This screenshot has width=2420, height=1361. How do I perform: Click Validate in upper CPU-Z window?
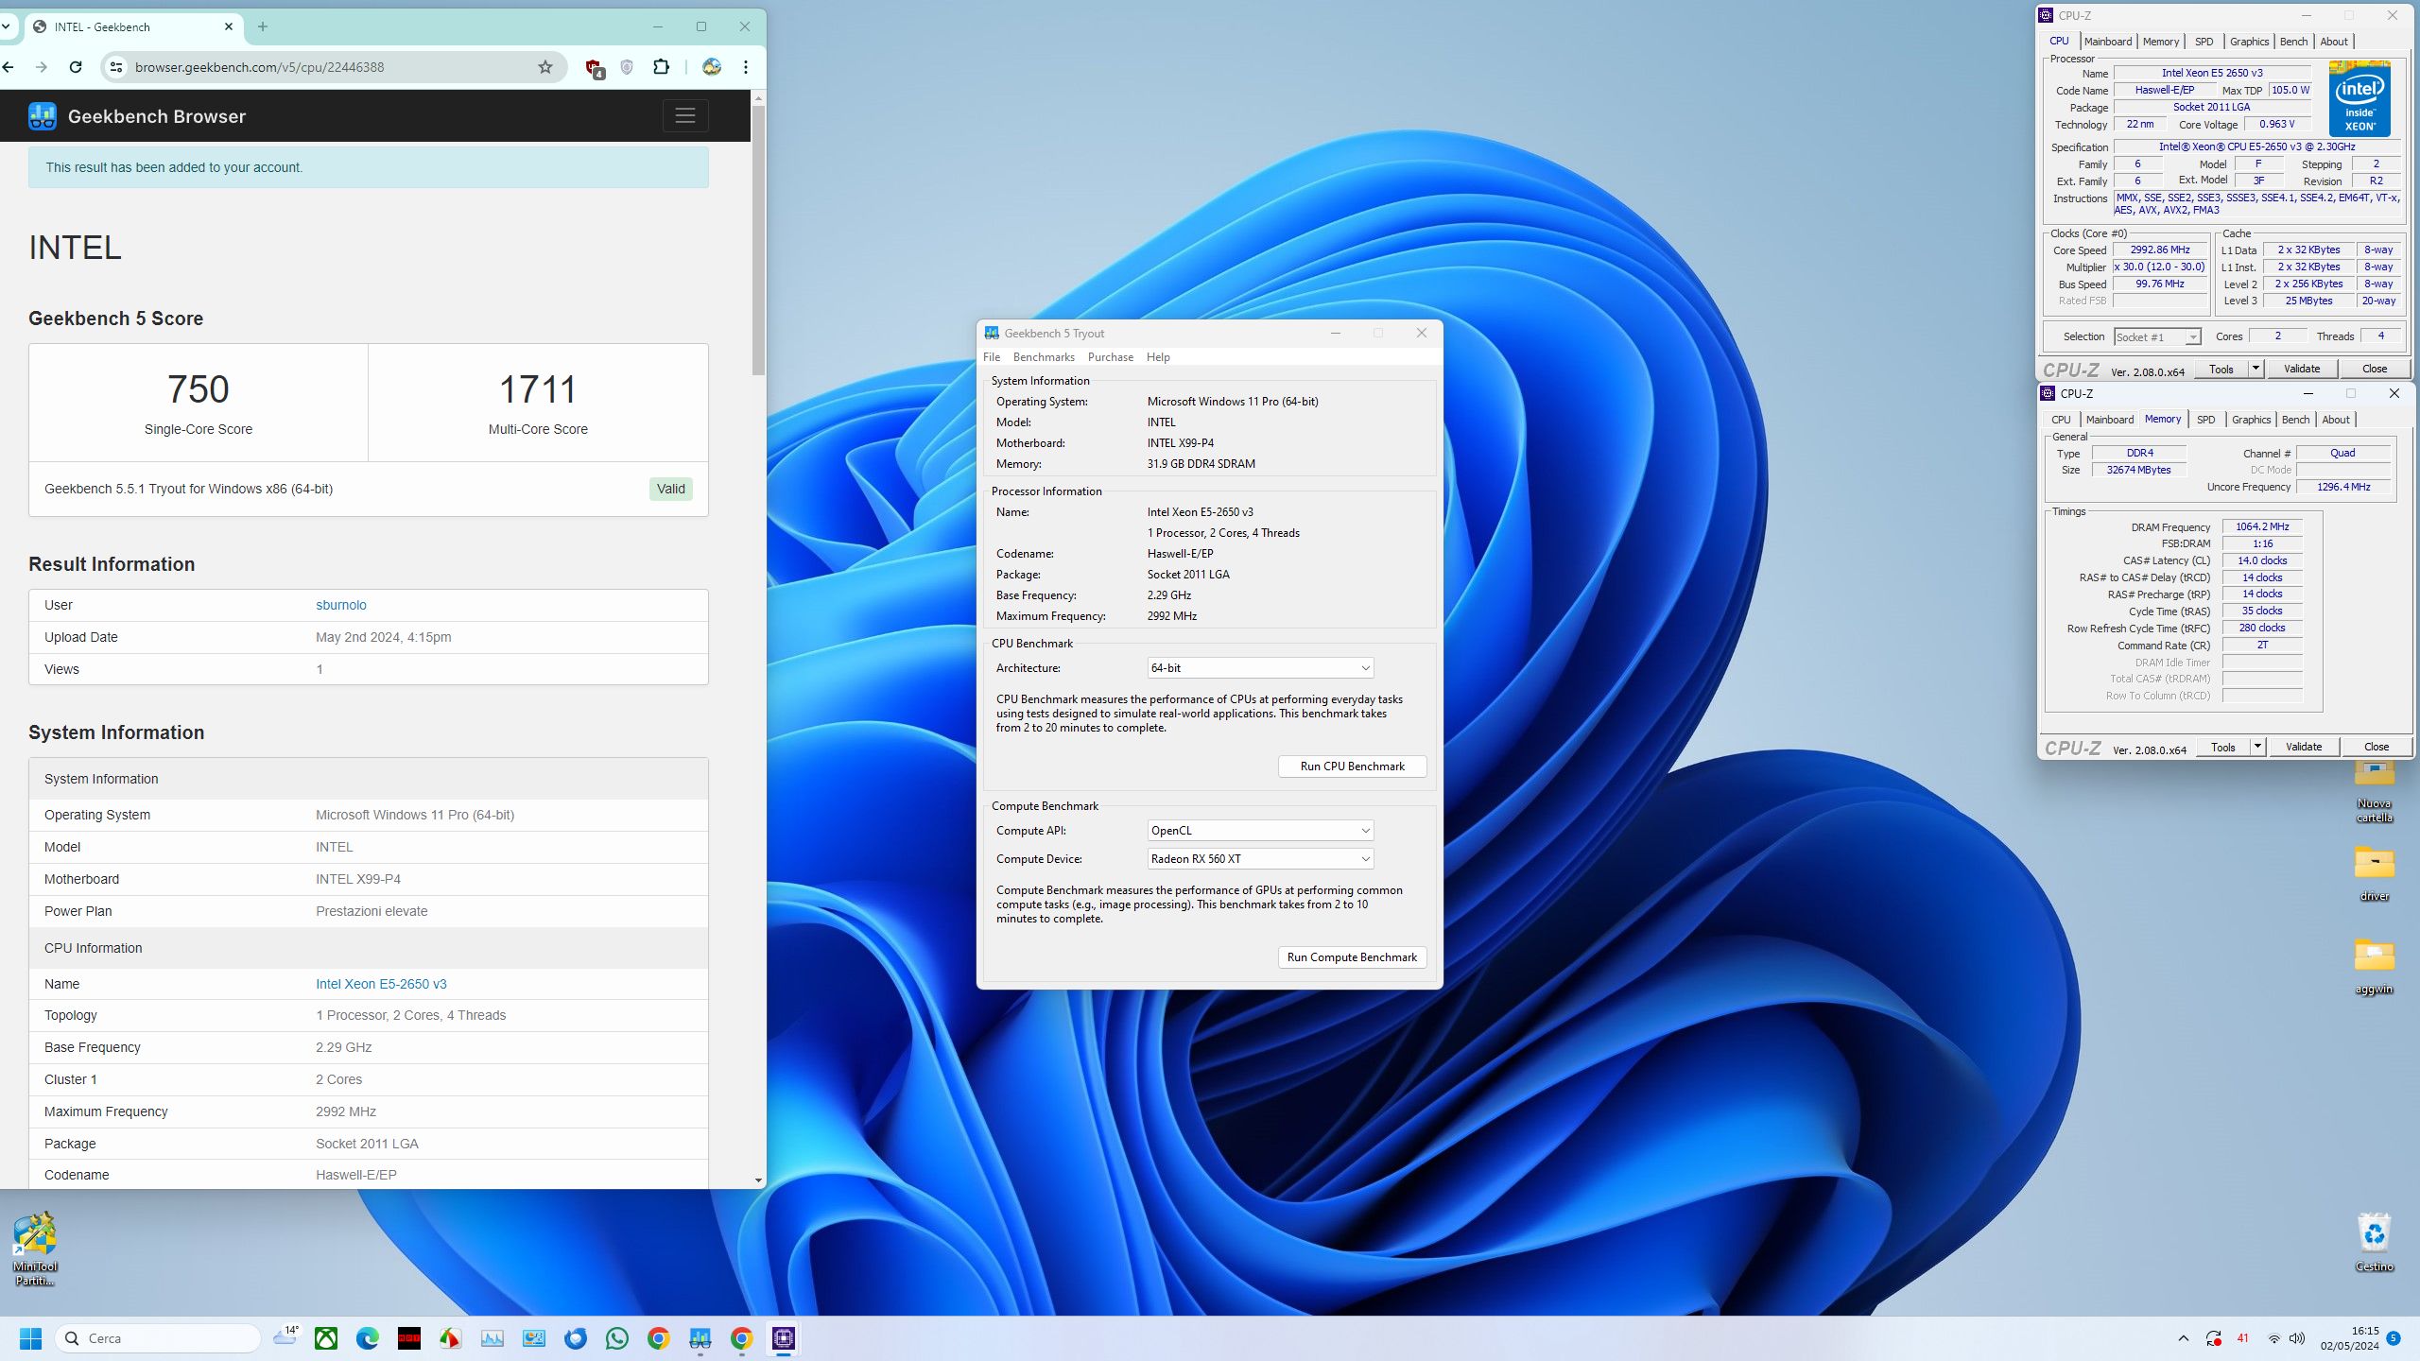click(2302, 369)
